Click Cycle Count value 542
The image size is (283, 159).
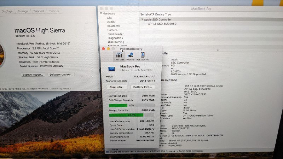pyautogui.click(x=152, y=125)
